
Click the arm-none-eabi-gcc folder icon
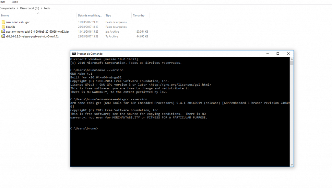[x=3, y=22]
